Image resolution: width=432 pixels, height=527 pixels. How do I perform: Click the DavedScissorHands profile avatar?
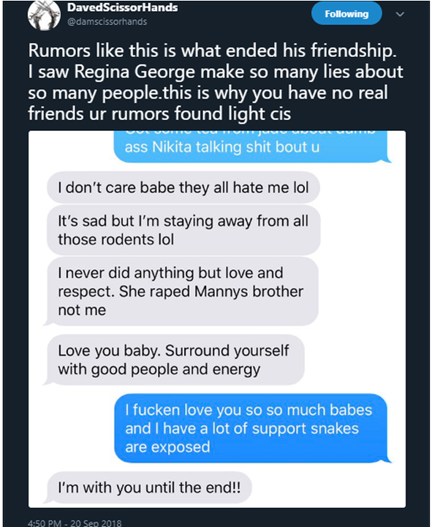click(44, 15)
